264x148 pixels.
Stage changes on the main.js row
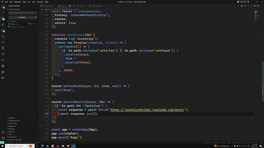[x=34, y=24]
